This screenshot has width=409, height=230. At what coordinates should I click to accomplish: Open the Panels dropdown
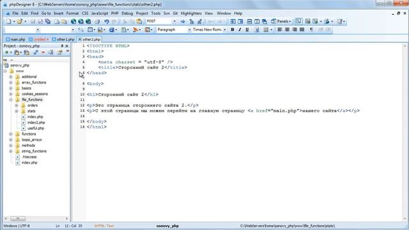281,21
